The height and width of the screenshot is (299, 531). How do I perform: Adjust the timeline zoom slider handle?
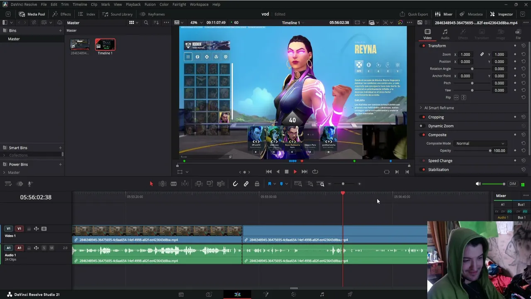click(x=343, y=184)
